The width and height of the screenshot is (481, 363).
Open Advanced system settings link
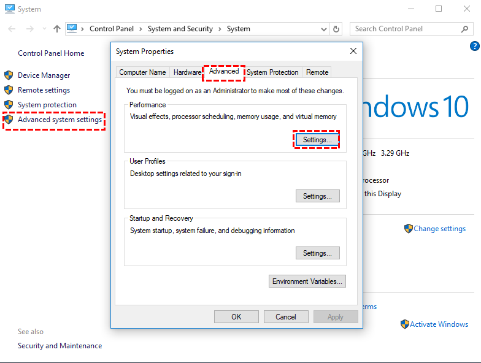(60, 119)
